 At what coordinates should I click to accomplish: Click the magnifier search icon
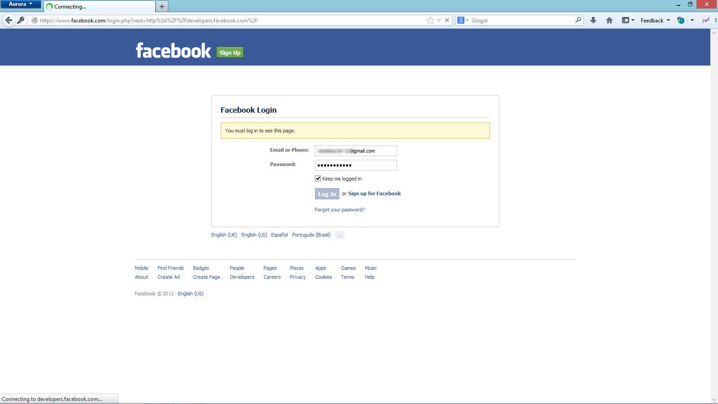click(x=578, y=20)
